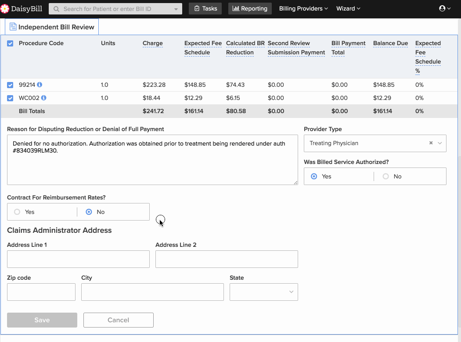461x342 pixels.
Task: Uncheck the WC002 row checkbox
Action: tap(10, 98)
